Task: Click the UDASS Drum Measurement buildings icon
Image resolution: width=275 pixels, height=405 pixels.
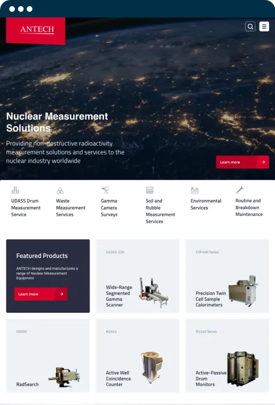Action: pyautogui.click(x=15, y=190)
